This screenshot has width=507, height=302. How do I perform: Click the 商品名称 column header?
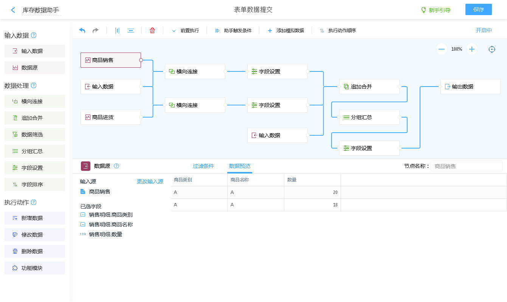256,180
